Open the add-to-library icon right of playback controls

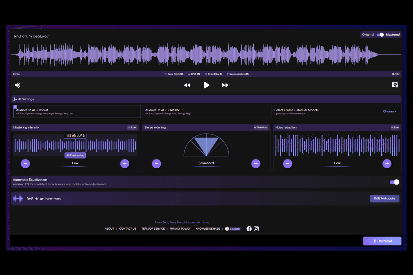[x=395, y=85]
